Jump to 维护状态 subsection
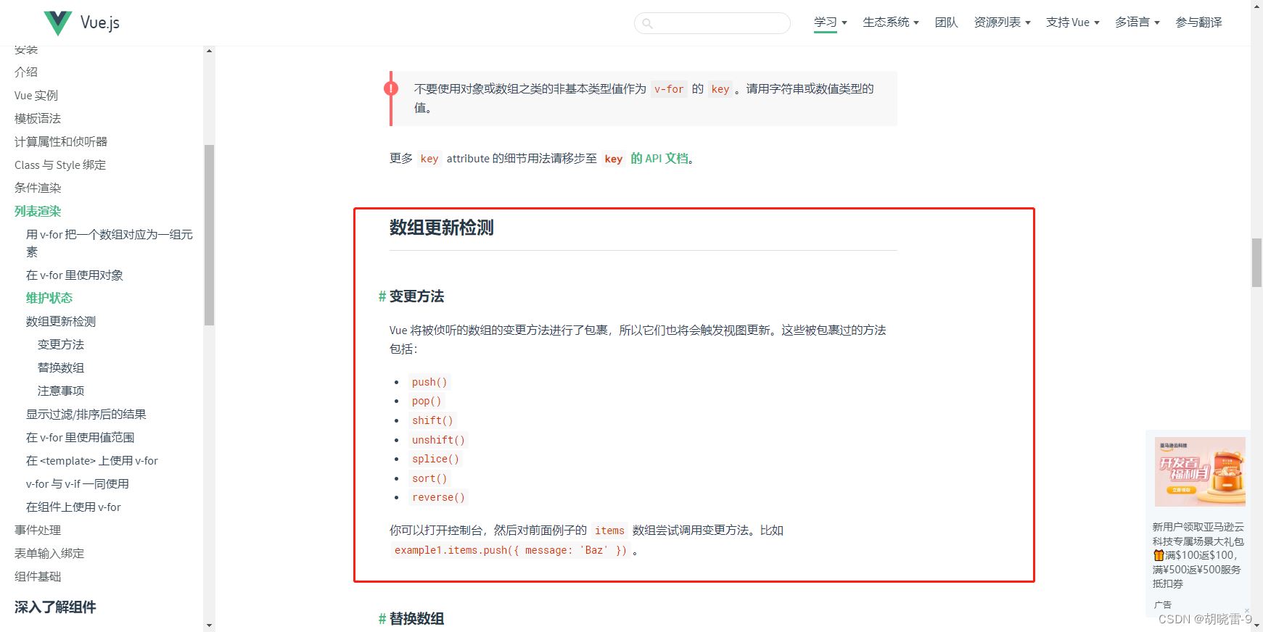Image resolution: width=1263 pixels, height=632 pixels. [x=49, y=298]
